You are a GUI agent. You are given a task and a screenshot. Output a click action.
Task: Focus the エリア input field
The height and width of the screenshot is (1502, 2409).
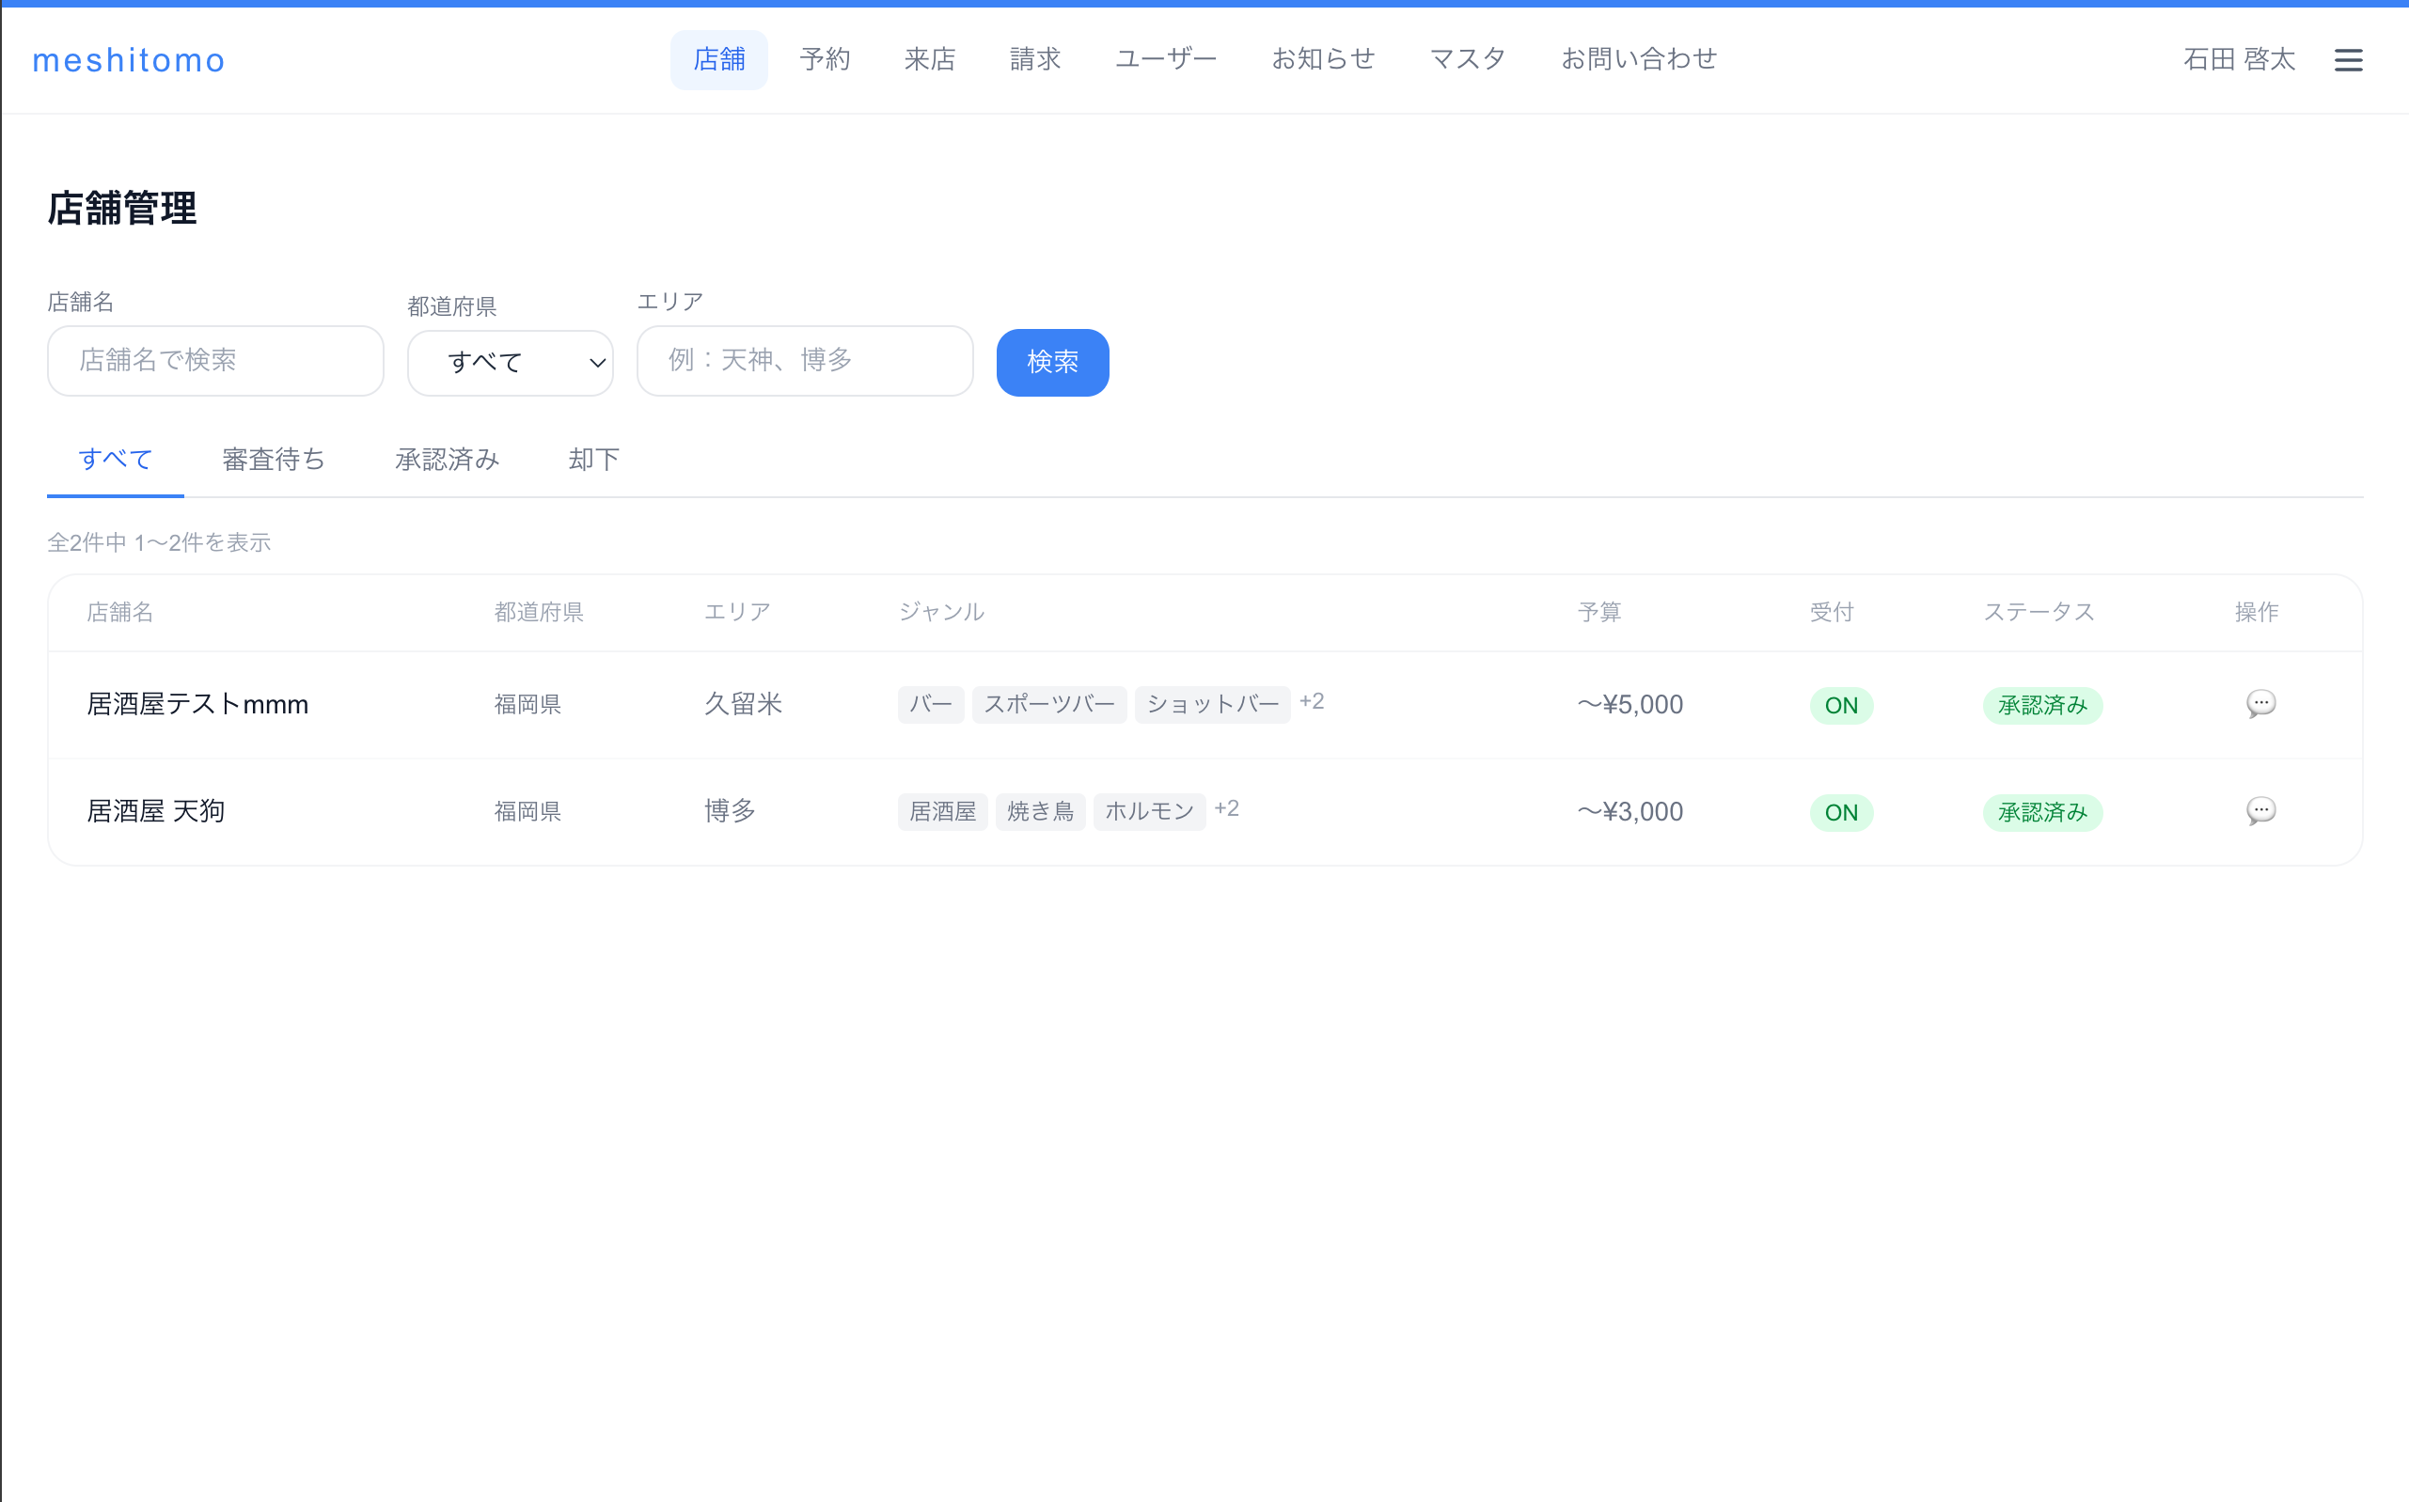pos(805,361)
